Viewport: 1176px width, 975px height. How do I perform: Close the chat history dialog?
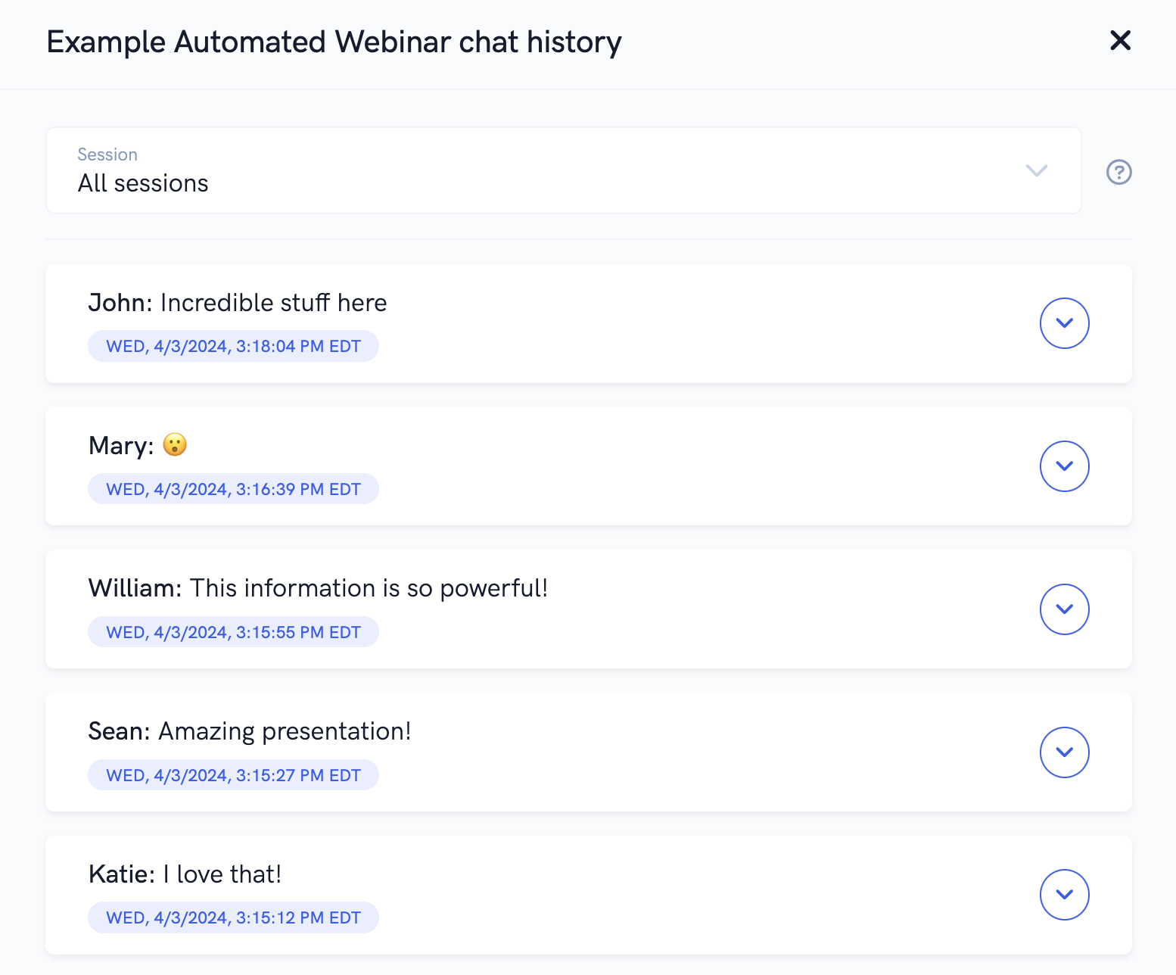(x=1120, y=40)
